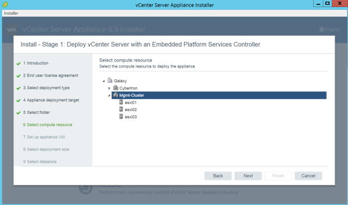Click the green checkmark beside Introduction
This screenshot has height=205, width=348.
(18, 64)
